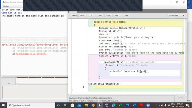Click the "Scanner sc=new Scanner(System.in);" line

coord(122,28)
